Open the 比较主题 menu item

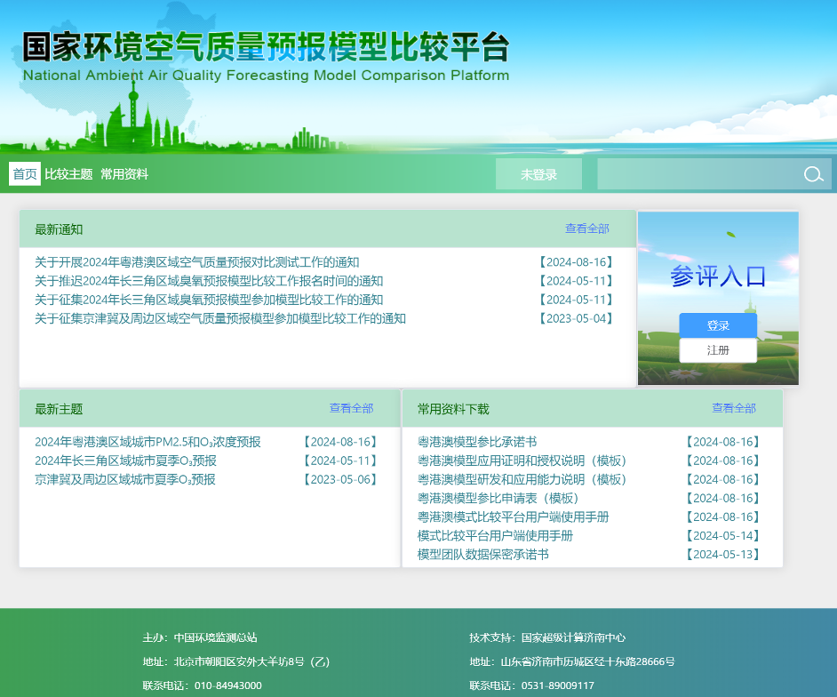68,174
